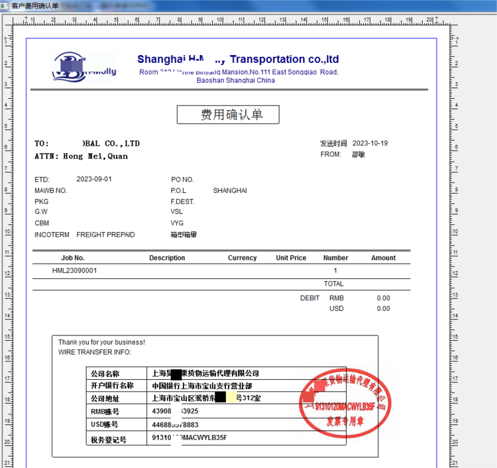Click the 'Job No.' column header
Viewport: 497px width, 468px height.
pos(73,258)
